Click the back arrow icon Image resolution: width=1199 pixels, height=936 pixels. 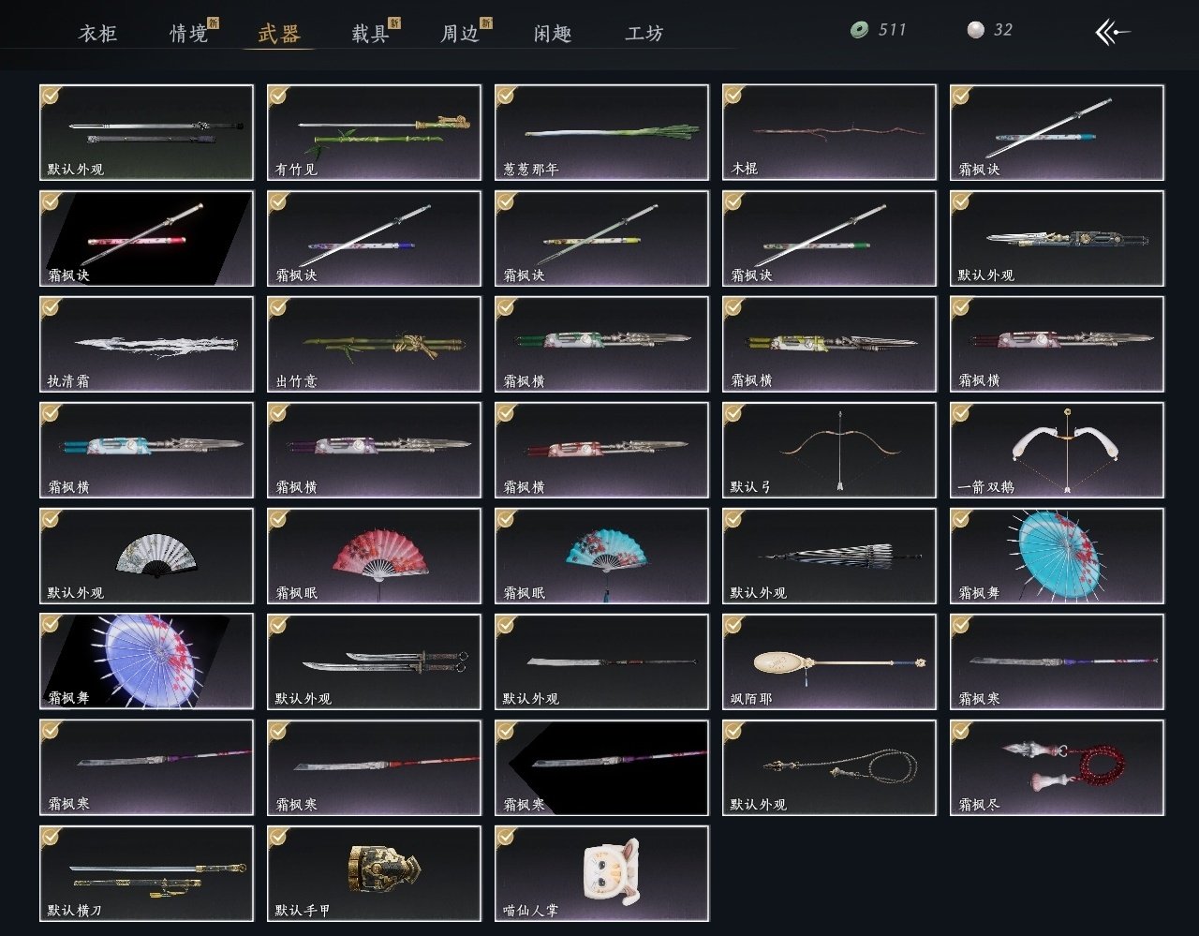1113,33
